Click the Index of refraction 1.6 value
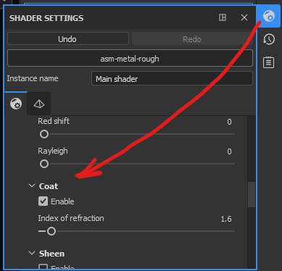 (226, 219)
